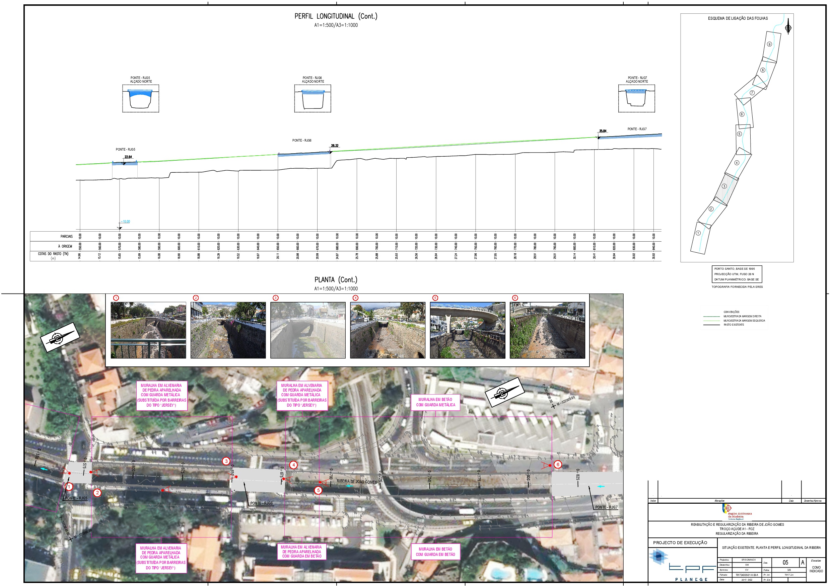Viewport: 831px width, 587px height.
Task: Click the north arrow above Ponte RJG7 area
Action: 504,393
